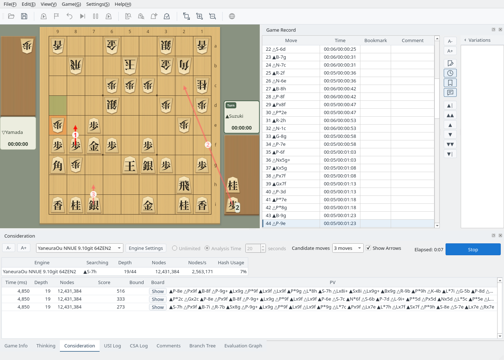This screenshot has width=504, height=360.
Task: Toggle comment column speech-bubble icon
Action: [x=450, y=93]
